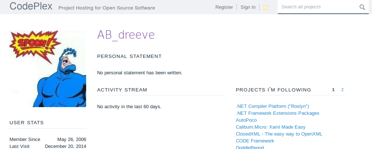
Task: Open .NET Framework Extensions Packages project
Action: [x=277, y=113]
